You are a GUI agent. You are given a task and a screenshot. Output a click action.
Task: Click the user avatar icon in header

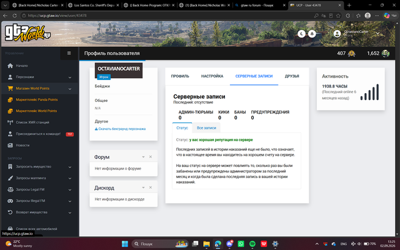(x=337, y=34)
